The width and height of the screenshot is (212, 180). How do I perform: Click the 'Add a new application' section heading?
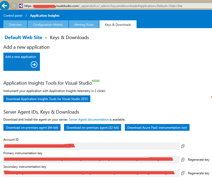tap(27, 47)
